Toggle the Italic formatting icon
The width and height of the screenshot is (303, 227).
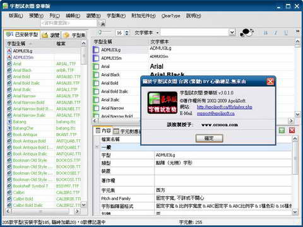click(275, 33)
